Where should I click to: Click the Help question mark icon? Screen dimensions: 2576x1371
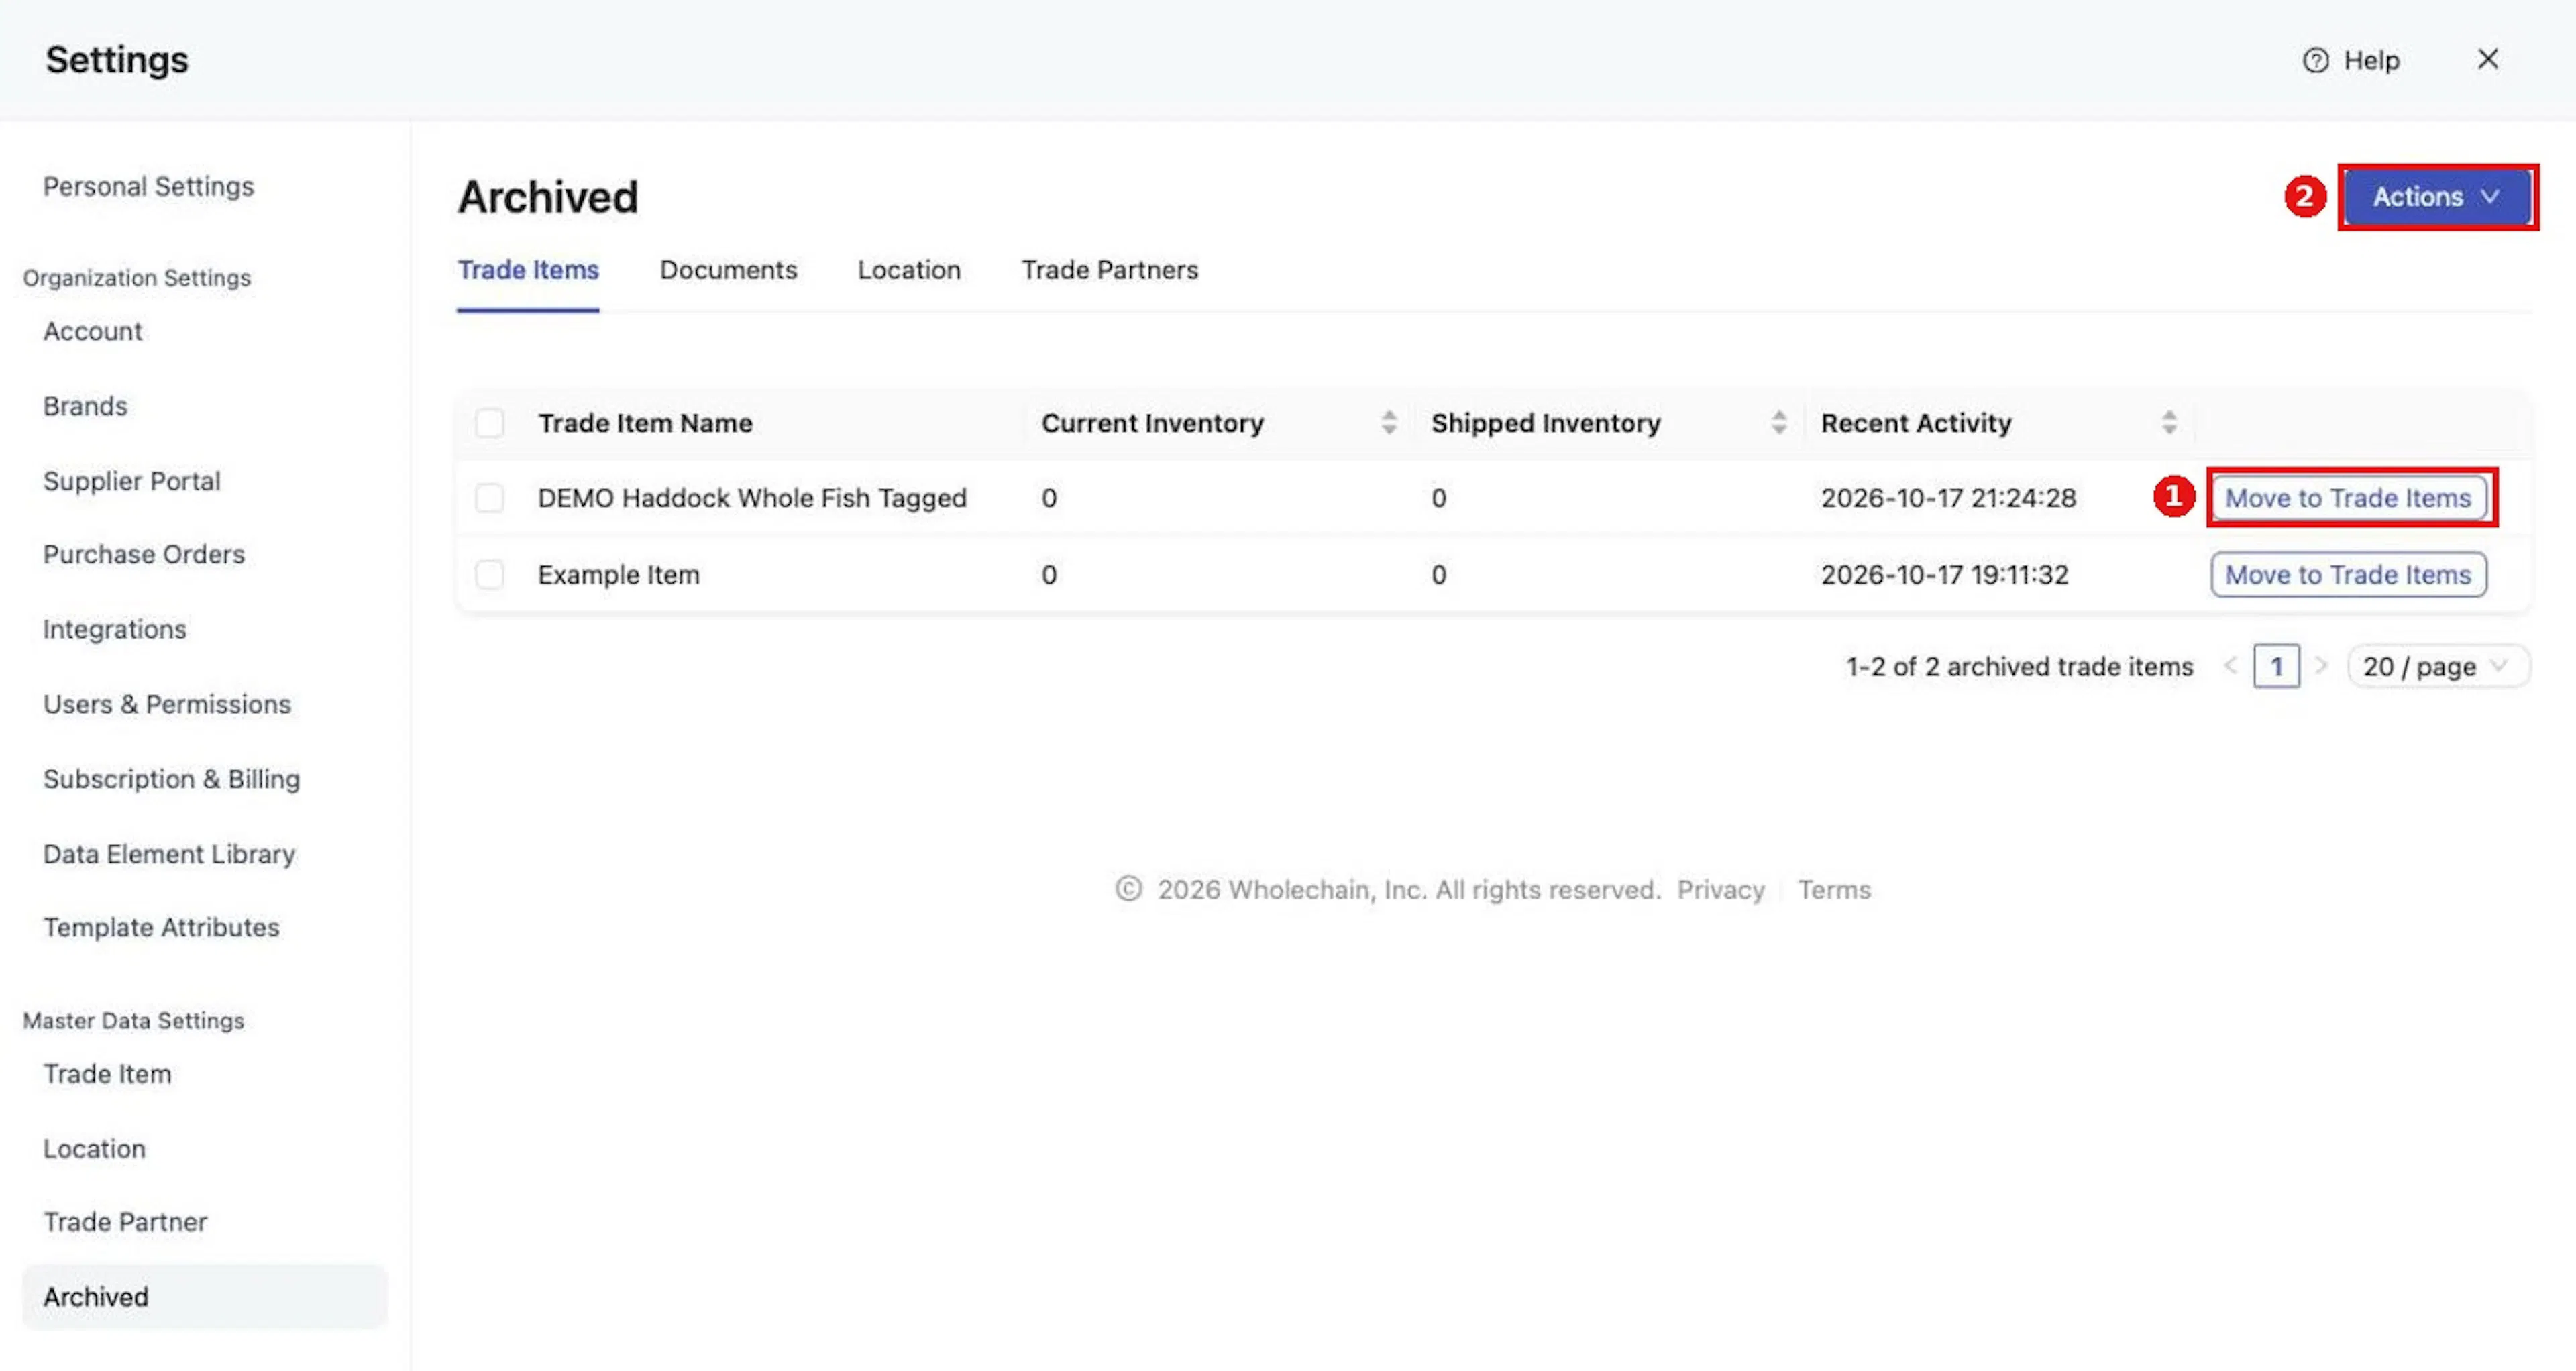click(x=2316, y=61)
